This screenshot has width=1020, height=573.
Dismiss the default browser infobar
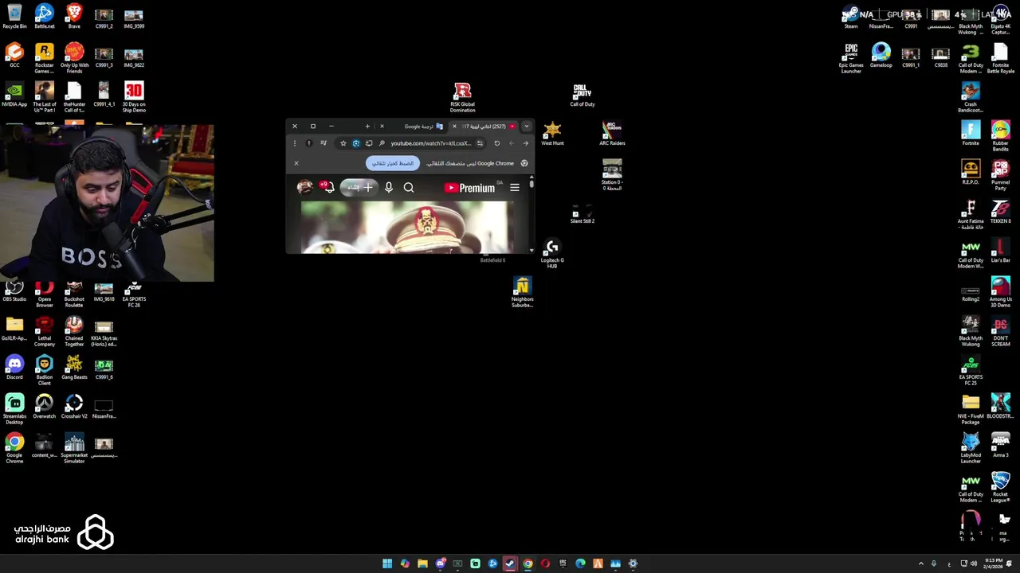click(296, 163)
